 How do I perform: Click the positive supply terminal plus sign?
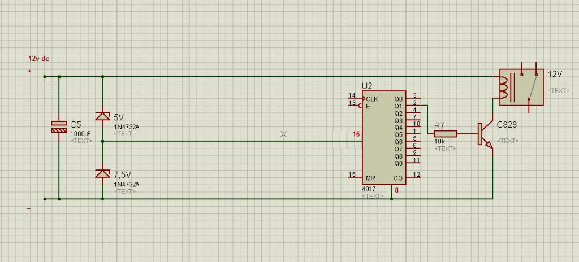click(x=29, y=71)
